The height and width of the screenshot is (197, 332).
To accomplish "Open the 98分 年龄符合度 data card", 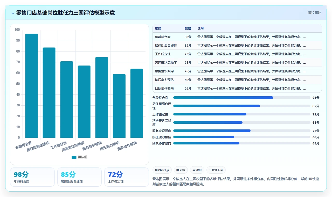I will pos(32,177).
